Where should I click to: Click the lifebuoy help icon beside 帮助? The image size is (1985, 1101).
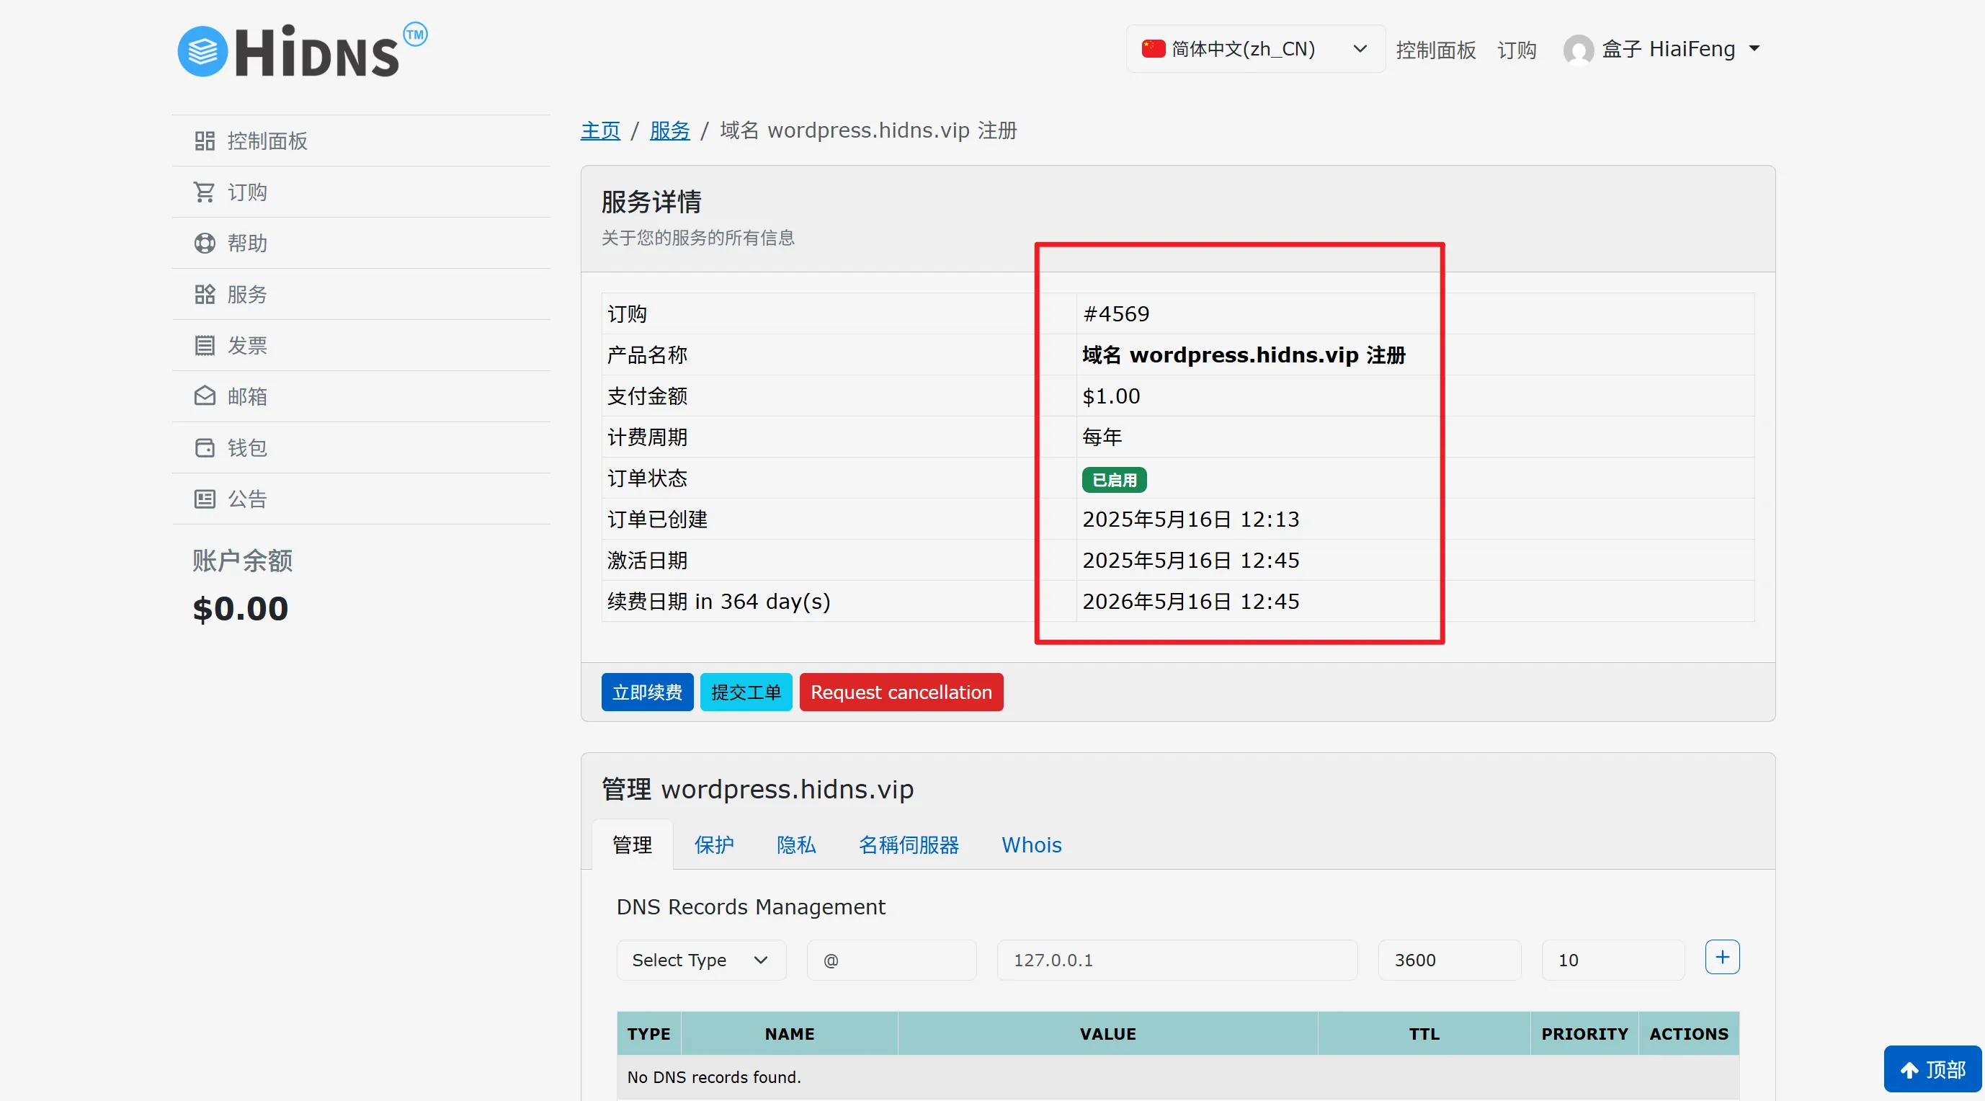click(204, 244)
